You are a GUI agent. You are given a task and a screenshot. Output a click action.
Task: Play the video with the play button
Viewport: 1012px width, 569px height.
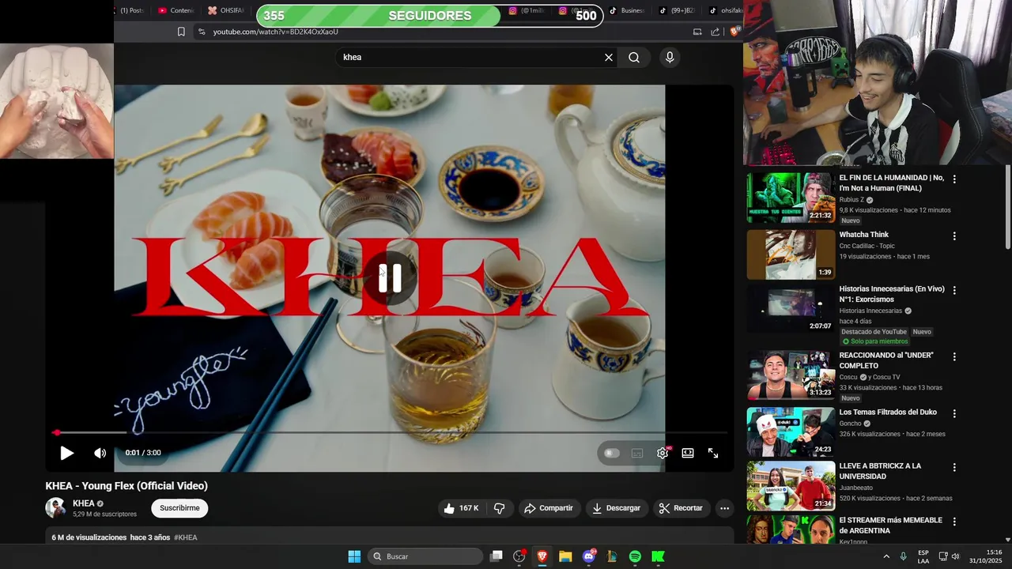coord(66,453)
